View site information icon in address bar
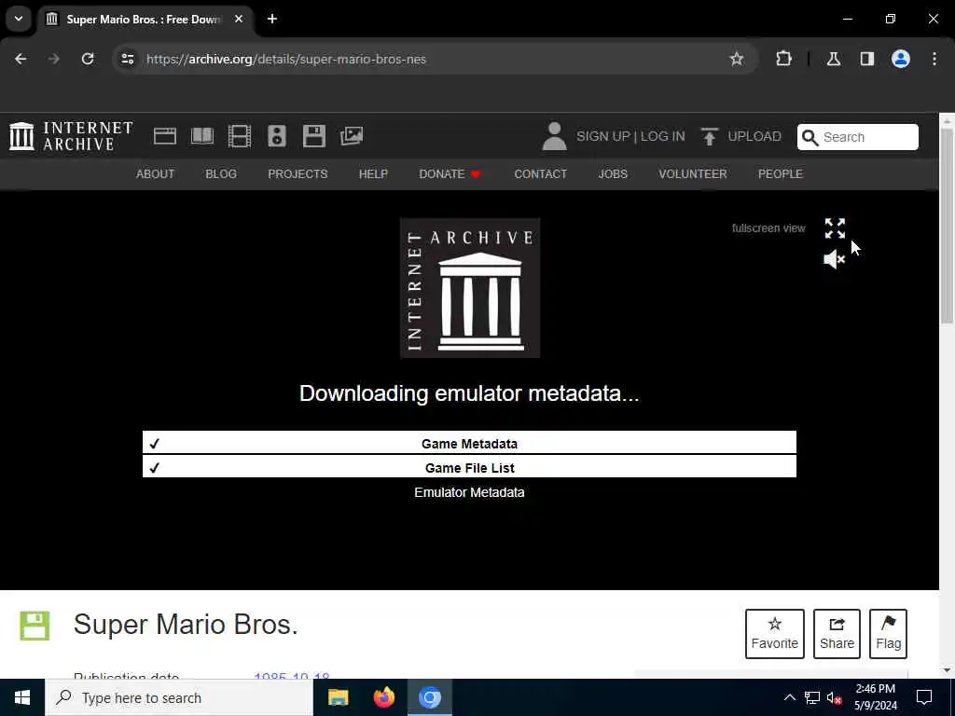The height and width of the screenshot is (716, 955). tap(127, 59)
